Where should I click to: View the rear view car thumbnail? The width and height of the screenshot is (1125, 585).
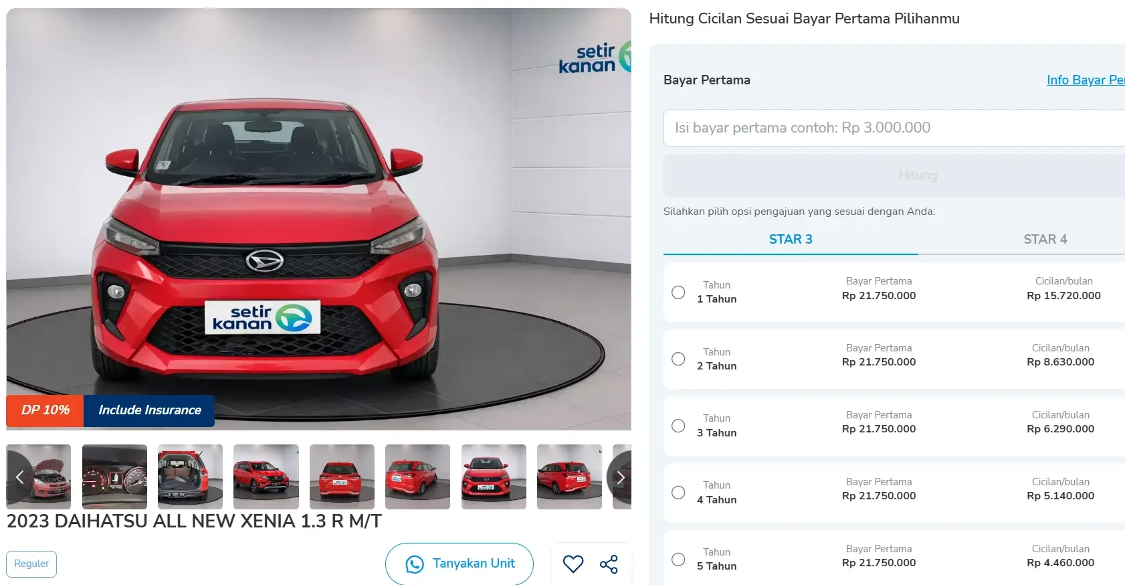tap(342, 477)
